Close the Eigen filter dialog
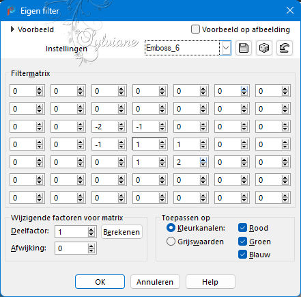 (x=290, y=10)
